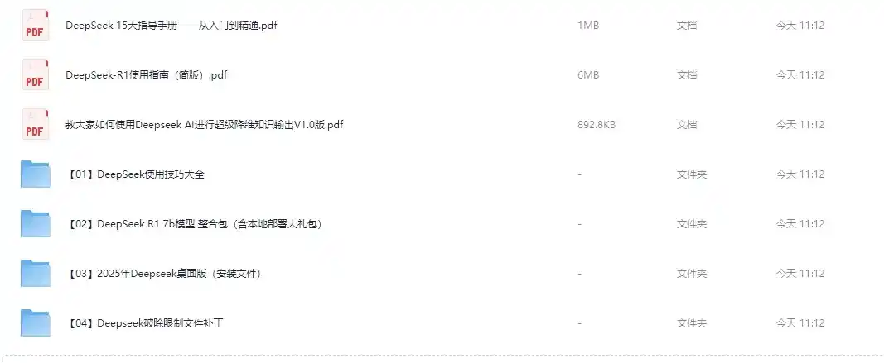This screenshot has width=884, height=363.
Task: Open folder 【03】2025年Deepseek桌面版（安装文件）
Action: click(x=164, y=273)
